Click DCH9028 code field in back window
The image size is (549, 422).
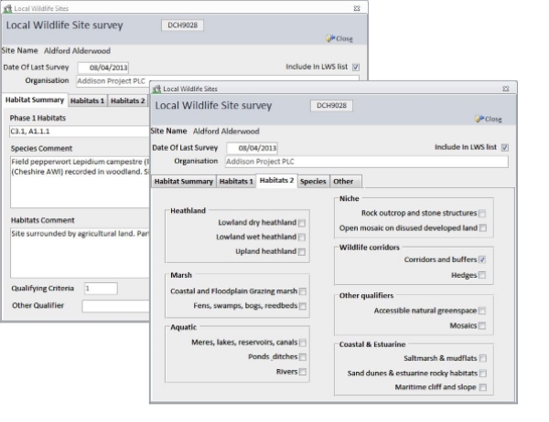tap(182, 26)
